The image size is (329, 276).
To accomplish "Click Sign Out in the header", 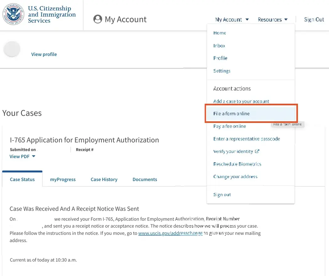I will (314, 19).
